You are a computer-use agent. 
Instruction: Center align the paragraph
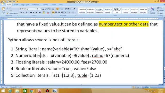(56, 12)
